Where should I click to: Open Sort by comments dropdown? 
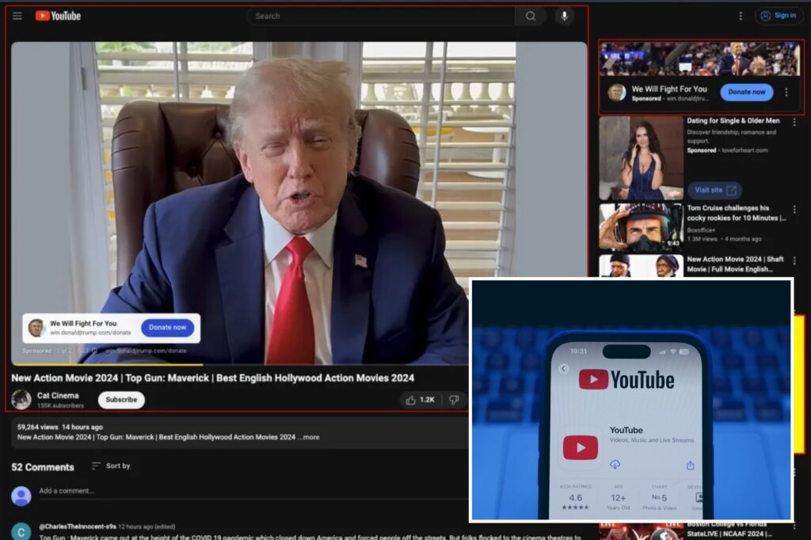(111, 466)
